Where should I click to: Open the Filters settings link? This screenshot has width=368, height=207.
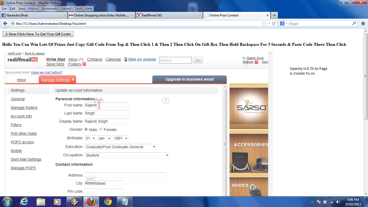[16, 125]
